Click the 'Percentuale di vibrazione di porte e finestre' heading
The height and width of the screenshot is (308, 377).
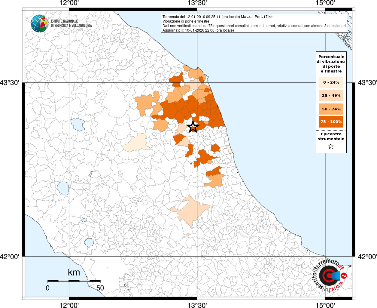click(x=331, y=64)
